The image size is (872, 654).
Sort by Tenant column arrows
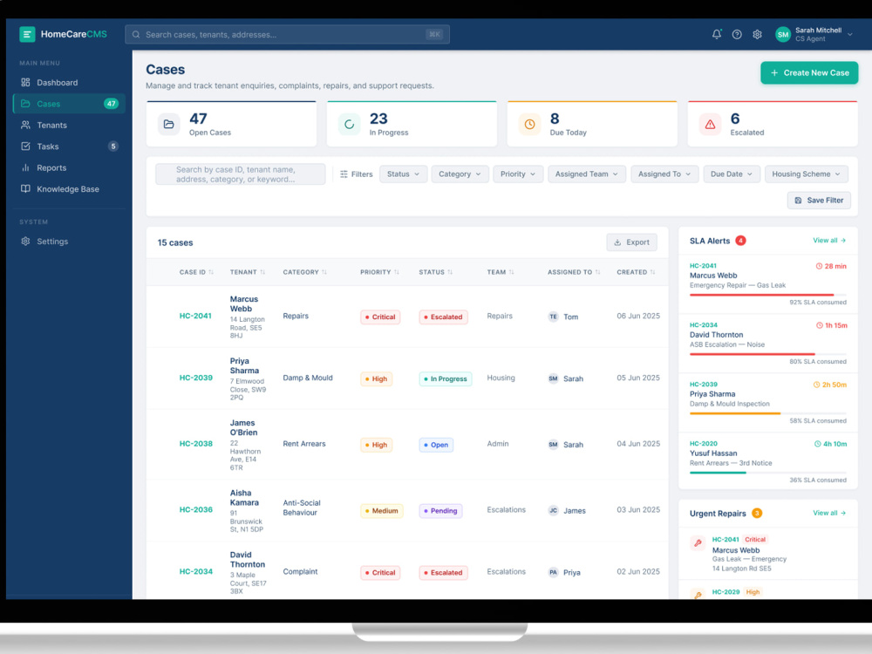[x=262, y=272]
